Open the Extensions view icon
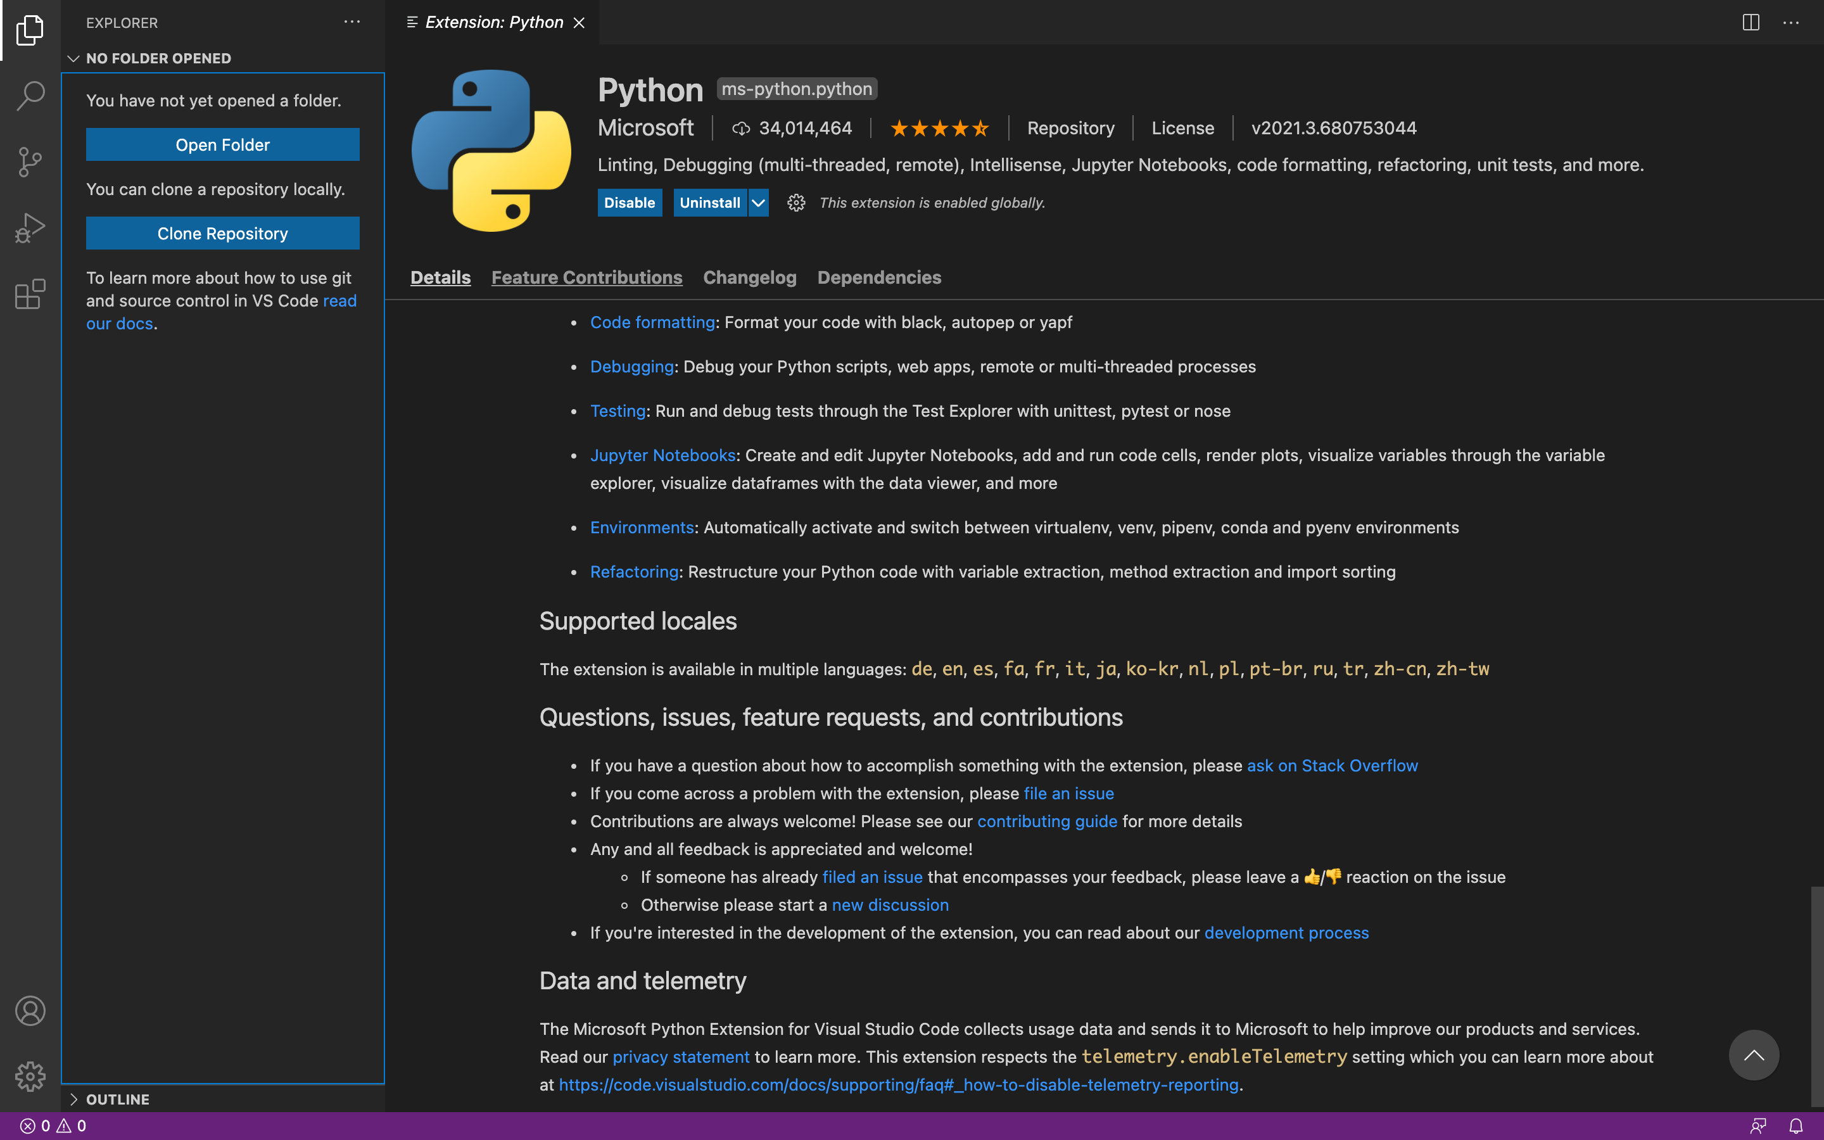This screenshot has width=1824, height=1140. point(30,294)
